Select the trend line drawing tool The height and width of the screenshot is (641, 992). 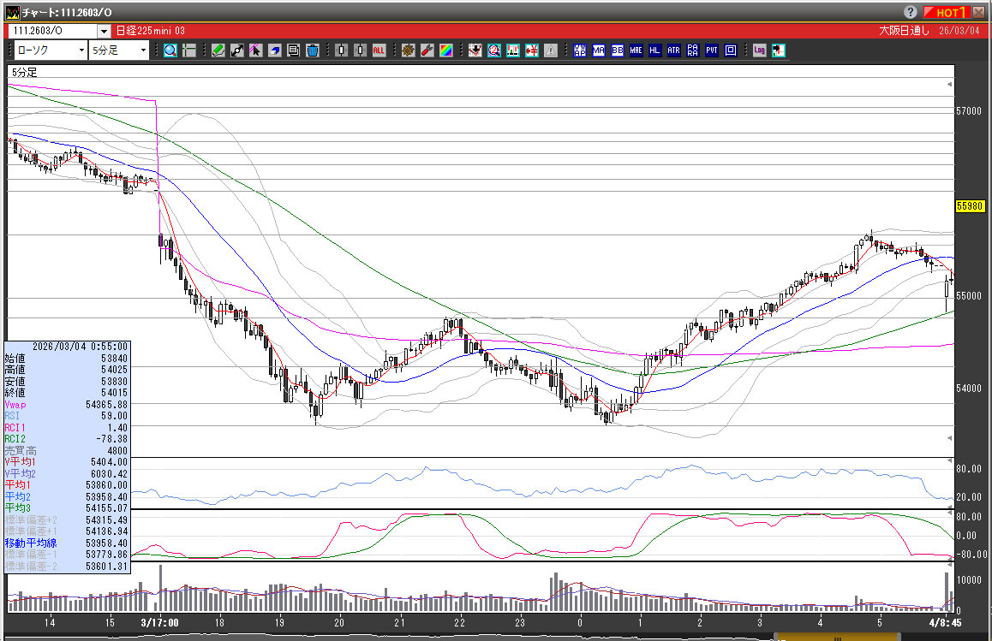(237, 50)
